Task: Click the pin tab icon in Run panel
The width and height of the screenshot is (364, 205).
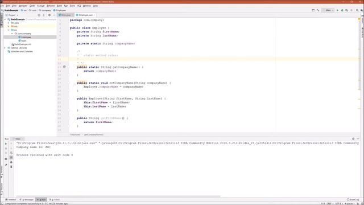Action: [6, 165]
